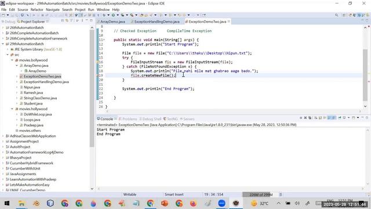The width and height of the screenshot is (371, 209).
Task: Collapse the src folder node
Action: [x=8, y=55]
